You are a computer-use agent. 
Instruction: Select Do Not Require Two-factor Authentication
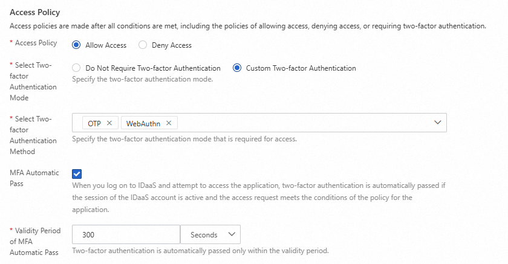(76, 68)
